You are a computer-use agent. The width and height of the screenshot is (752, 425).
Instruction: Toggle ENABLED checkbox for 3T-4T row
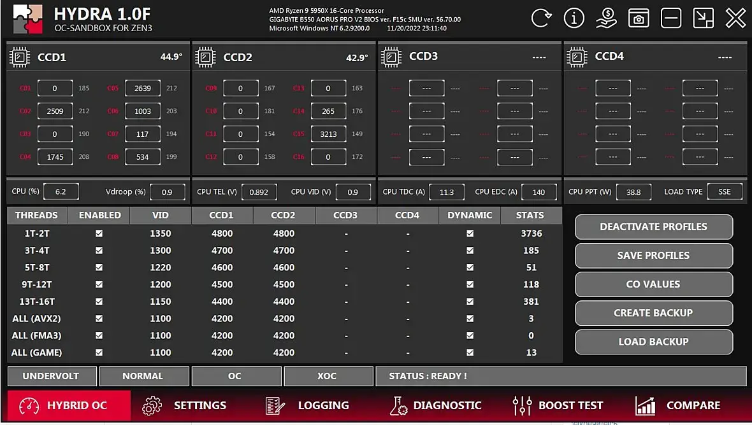[99, 250]
